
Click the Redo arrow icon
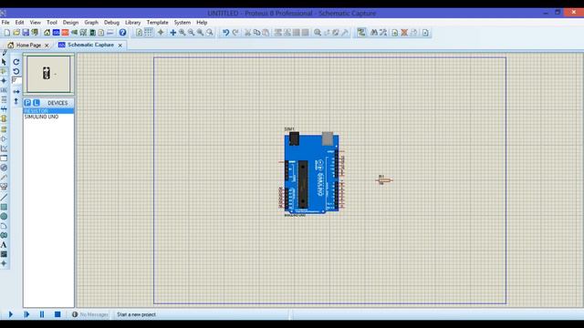click(x=235, y=33)
